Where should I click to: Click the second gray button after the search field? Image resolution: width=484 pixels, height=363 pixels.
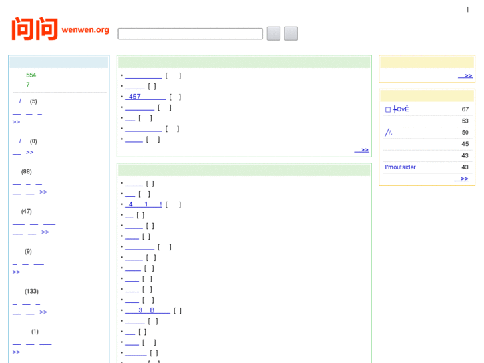coord(291,33)
